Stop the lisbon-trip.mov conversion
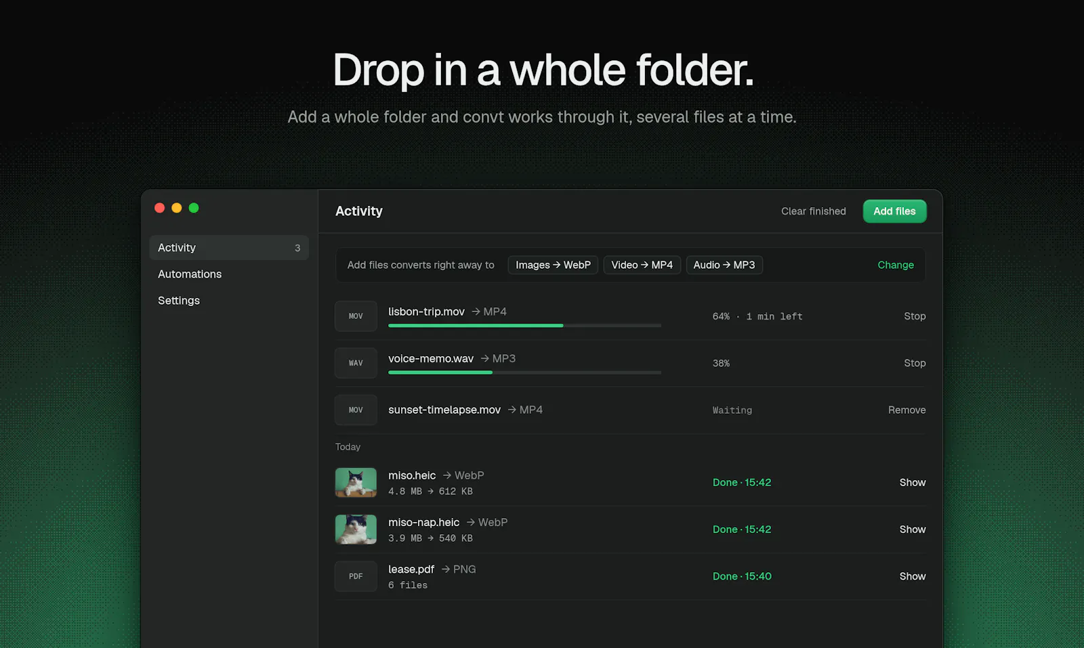 [x=915, y=316]
